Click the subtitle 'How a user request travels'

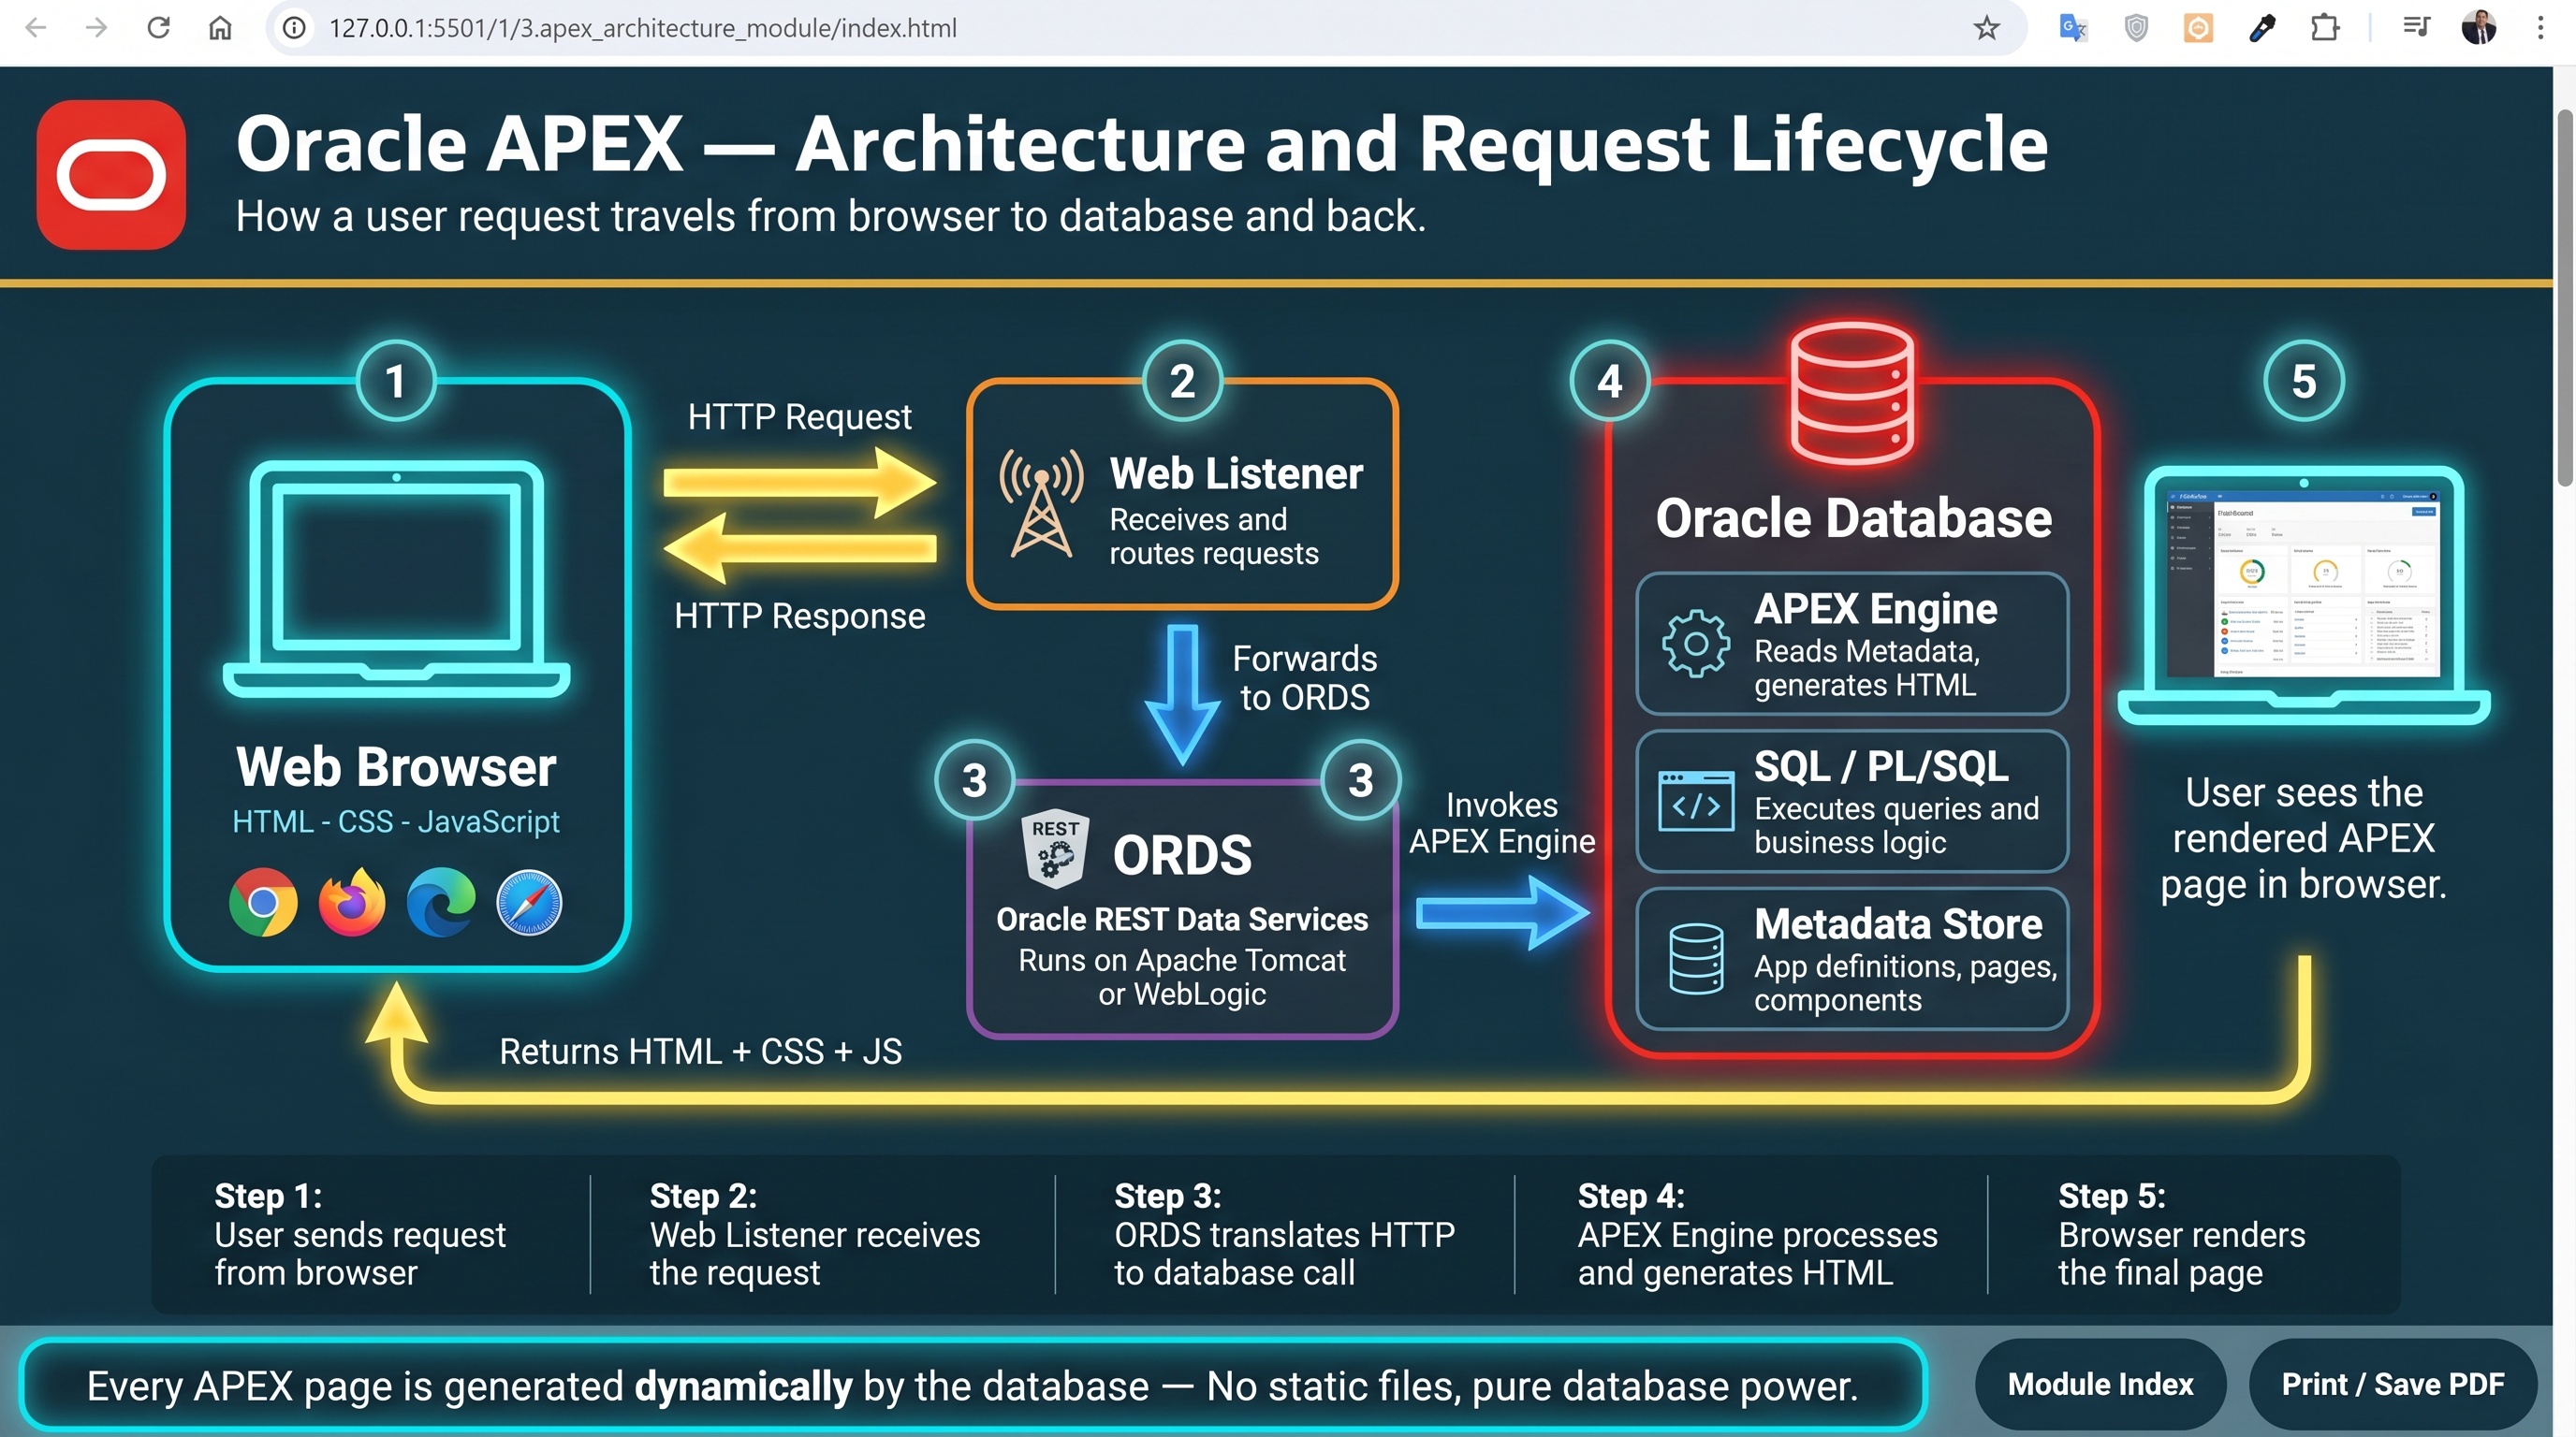click(830, 217)
